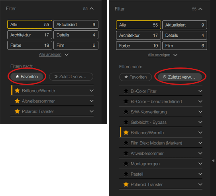This screenshot has width=216, height=196.
Task: Click Alle anzeigen link in left panel
Action: 50,55
